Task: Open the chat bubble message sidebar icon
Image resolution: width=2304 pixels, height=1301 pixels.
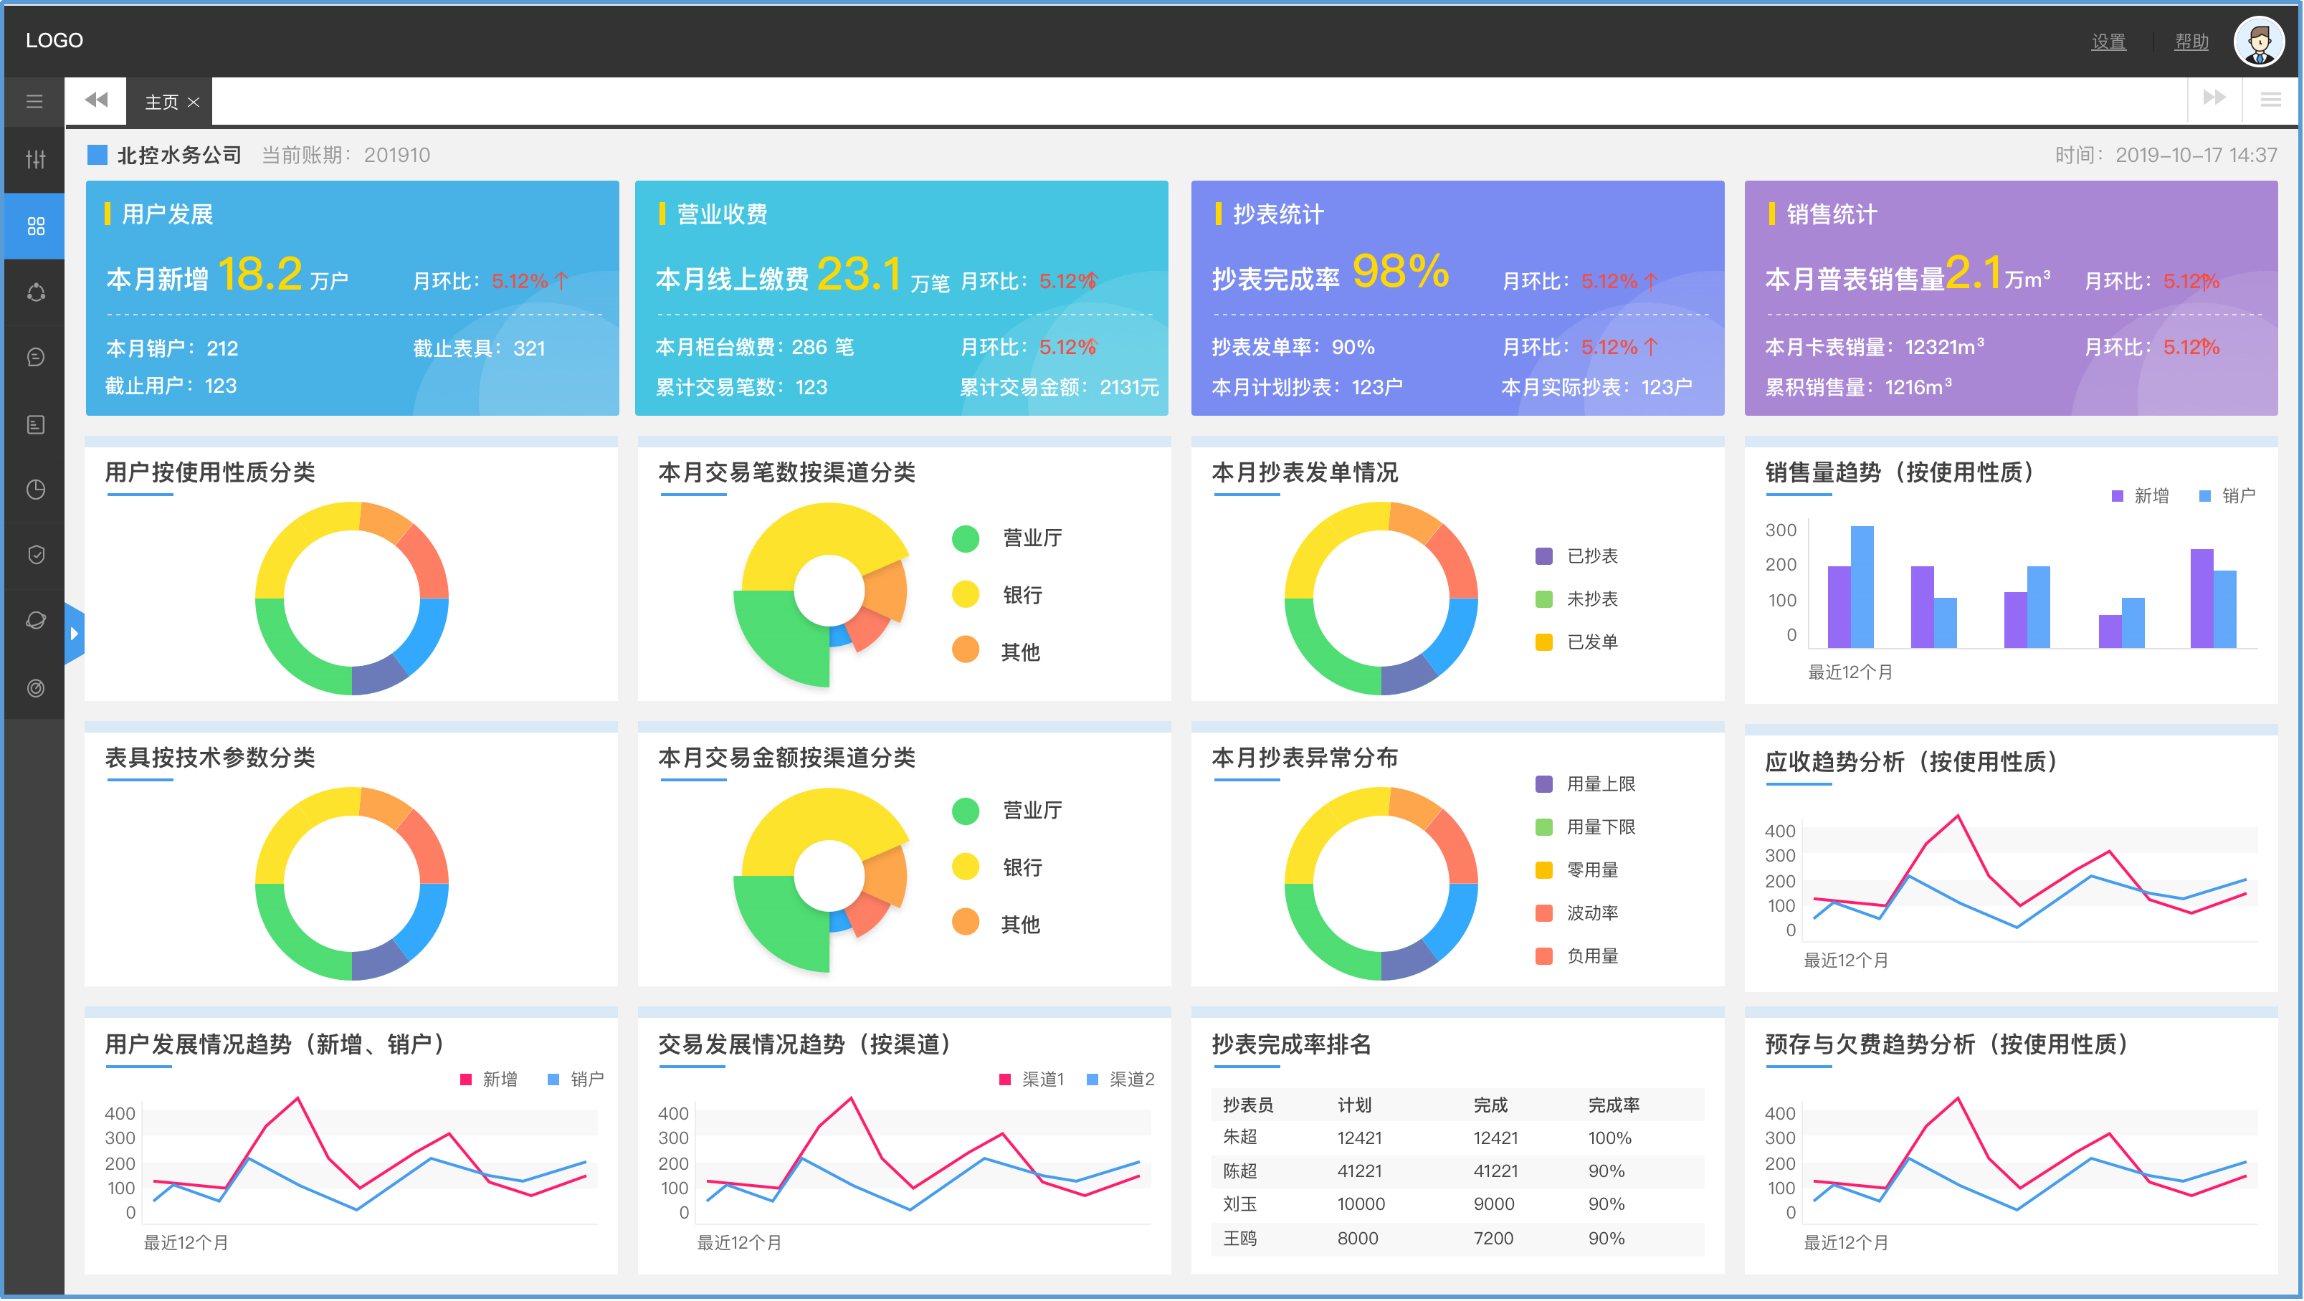Action: tap(35, 358)
